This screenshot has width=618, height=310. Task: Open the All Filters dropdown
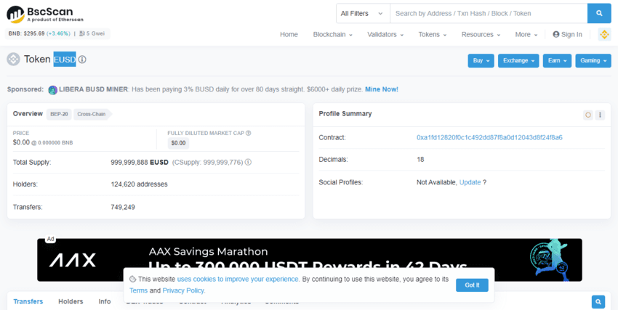363,13
